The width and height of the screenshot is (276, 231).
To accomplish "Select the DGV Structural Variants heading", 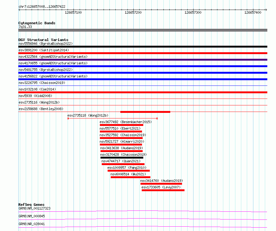I will tap(43, 40).
